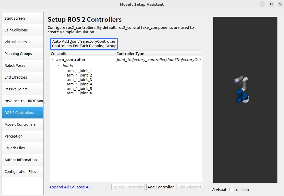
Task: Close the MoveIt Setup Assistant window
Action: 280,4
